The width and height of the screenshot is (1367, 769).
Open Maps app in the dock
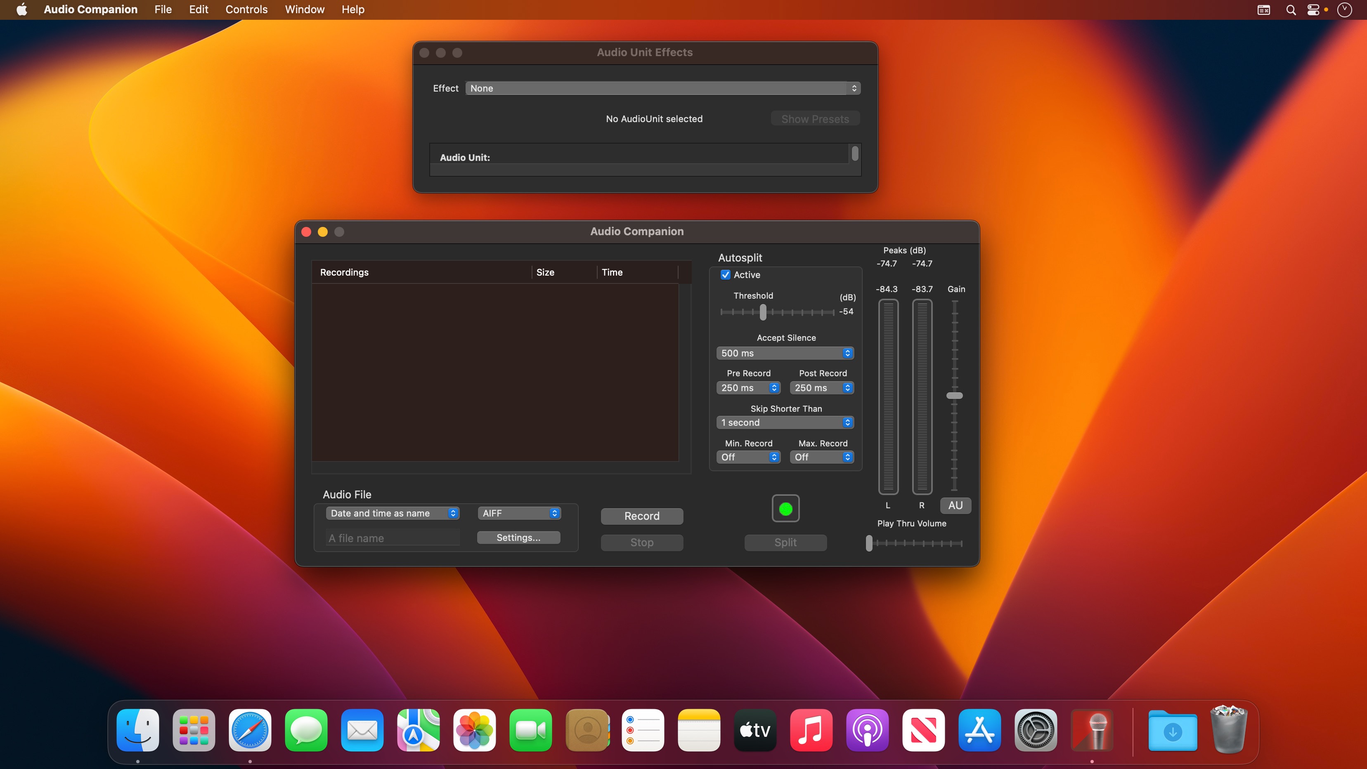pyautogui.click(x=419, y=730)
